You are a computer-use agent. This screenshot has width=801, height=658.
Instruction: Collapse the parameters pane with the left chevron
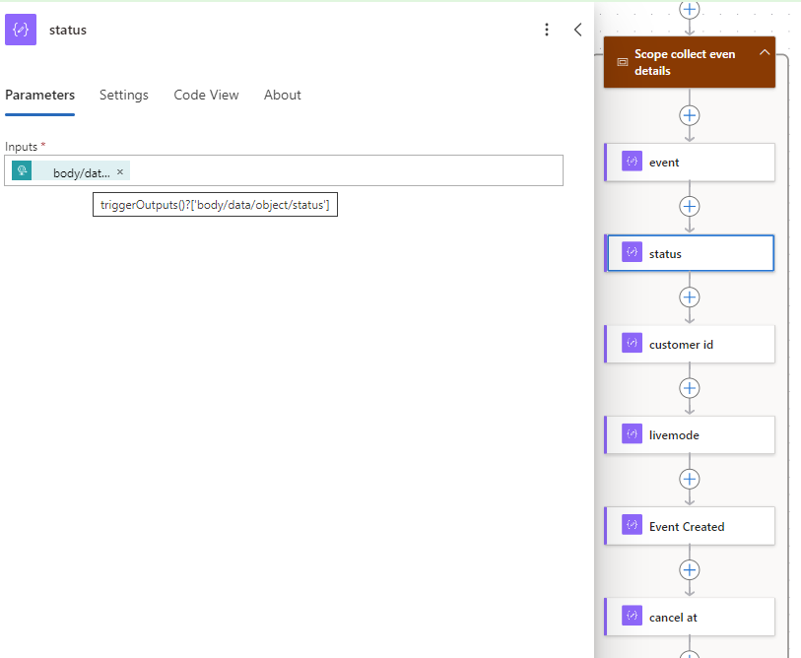[x=578, y=30]
